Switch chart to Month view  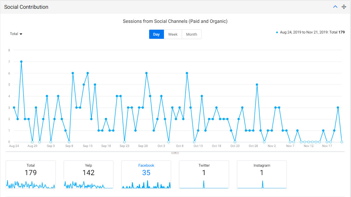click(x=191, y=34)
